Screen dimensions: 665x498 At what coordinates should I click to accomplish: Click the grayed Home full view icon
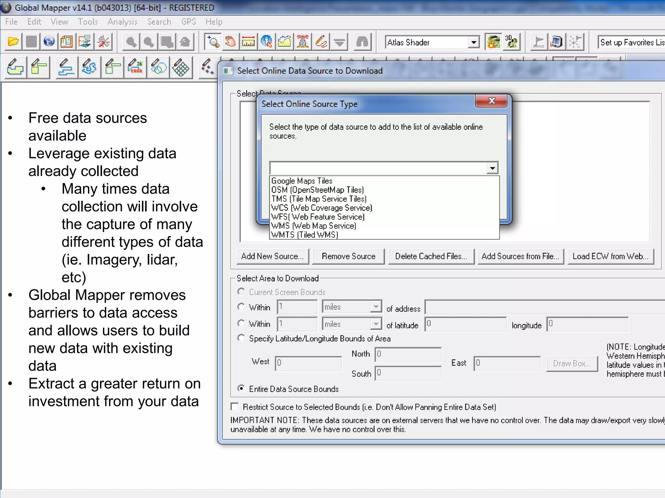point(185,42)
